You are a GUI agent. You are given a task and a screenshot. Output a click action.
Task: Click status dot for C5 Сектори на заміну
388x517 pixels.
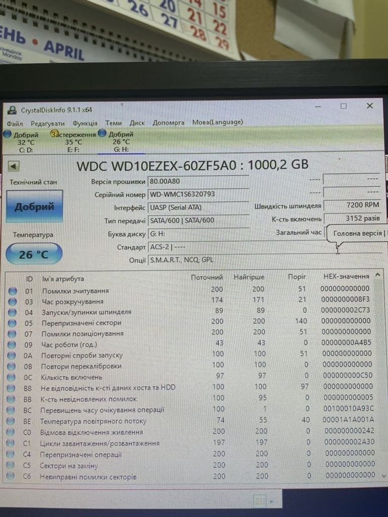11,465
